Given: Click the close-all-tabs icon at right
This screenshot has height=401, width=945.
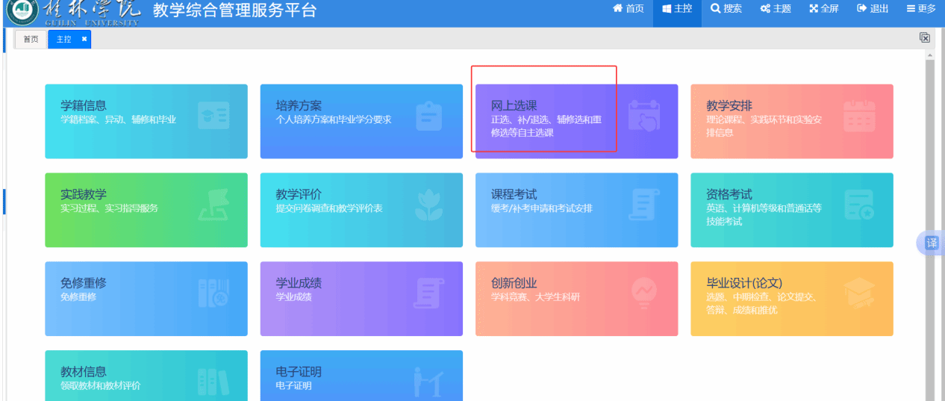Looking at the screenshot, I should pos(924,38).
